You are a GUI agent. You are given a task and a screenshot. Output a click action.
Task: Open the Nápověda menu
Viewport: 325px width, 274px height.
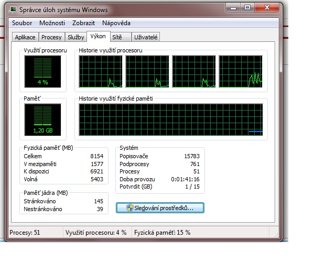pos(116,23)
